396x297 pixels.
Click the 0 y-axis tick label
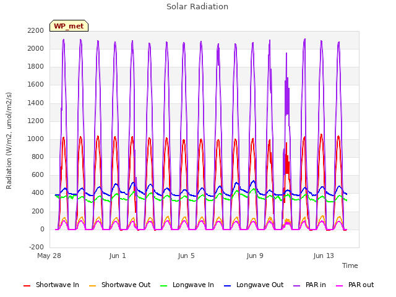(x=42, y=229)
